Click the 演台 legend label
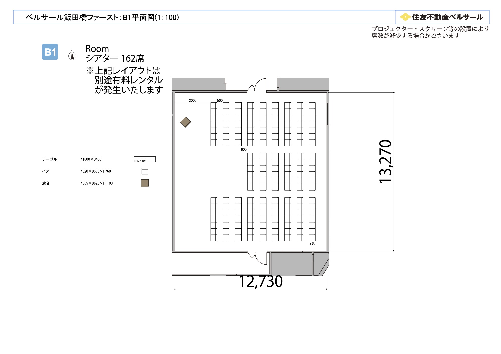The image size is (501, 354). pyautogui.click(x=46, y=183)
